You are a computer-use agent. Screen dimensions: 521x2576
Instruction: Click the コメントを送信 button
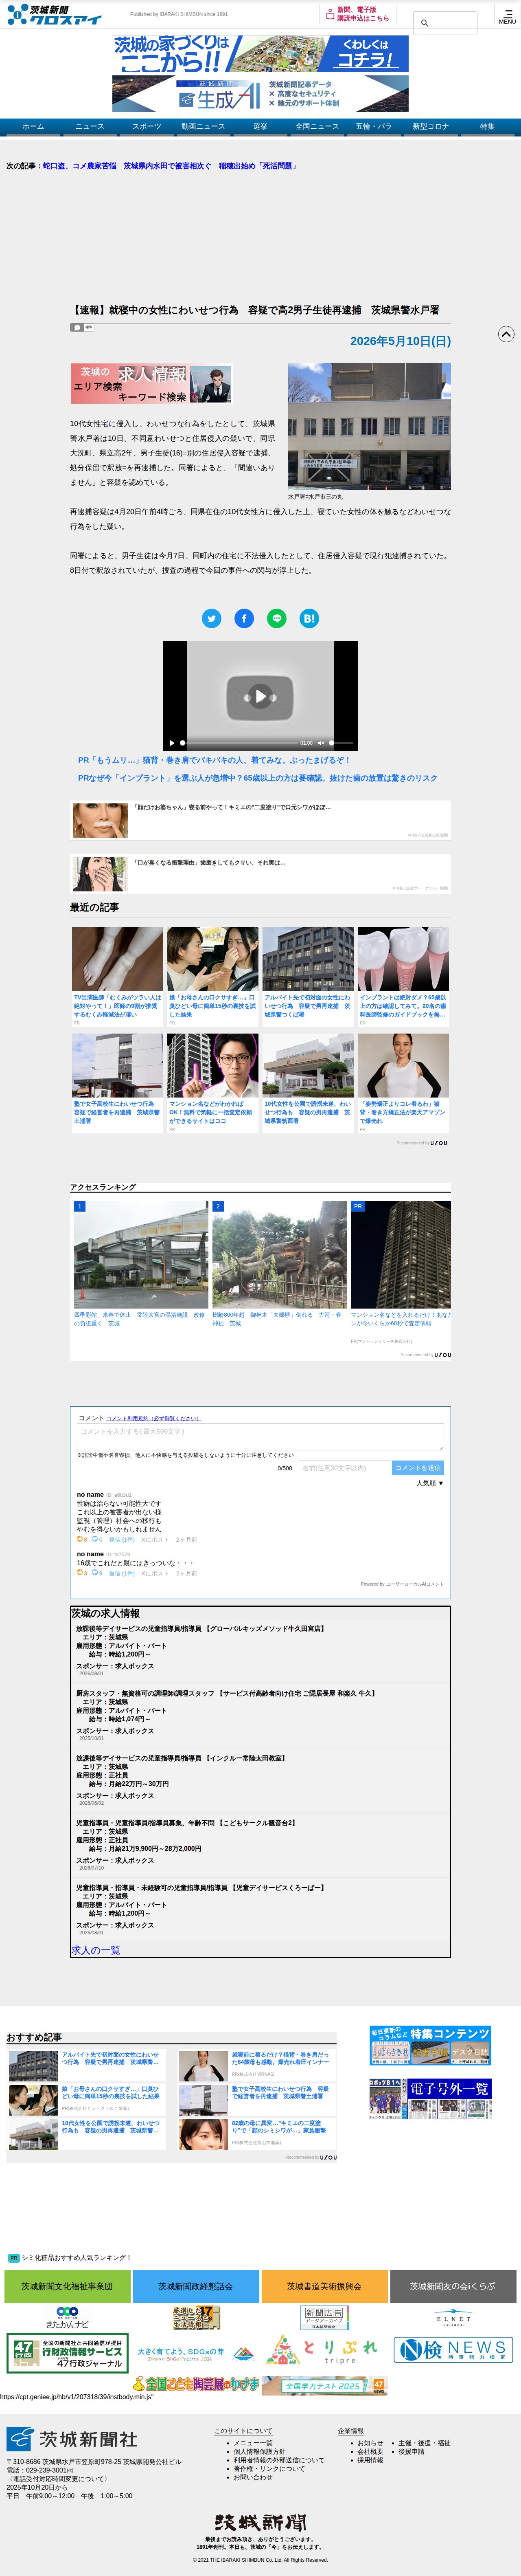418,1468
